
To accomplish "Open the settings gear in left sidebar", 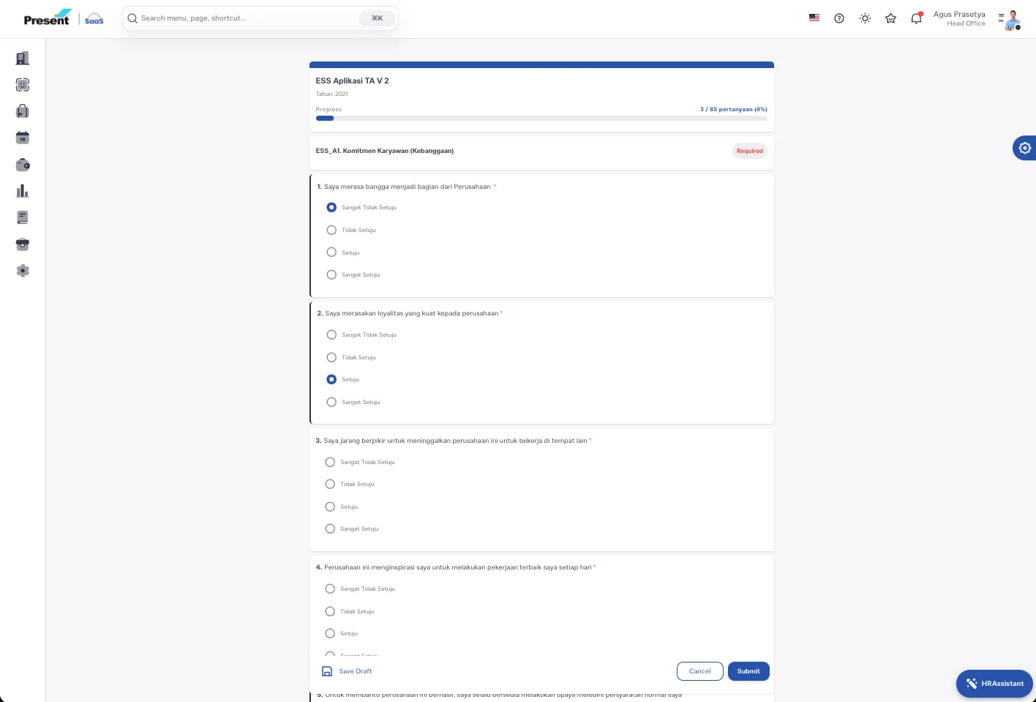I will 23,271.
